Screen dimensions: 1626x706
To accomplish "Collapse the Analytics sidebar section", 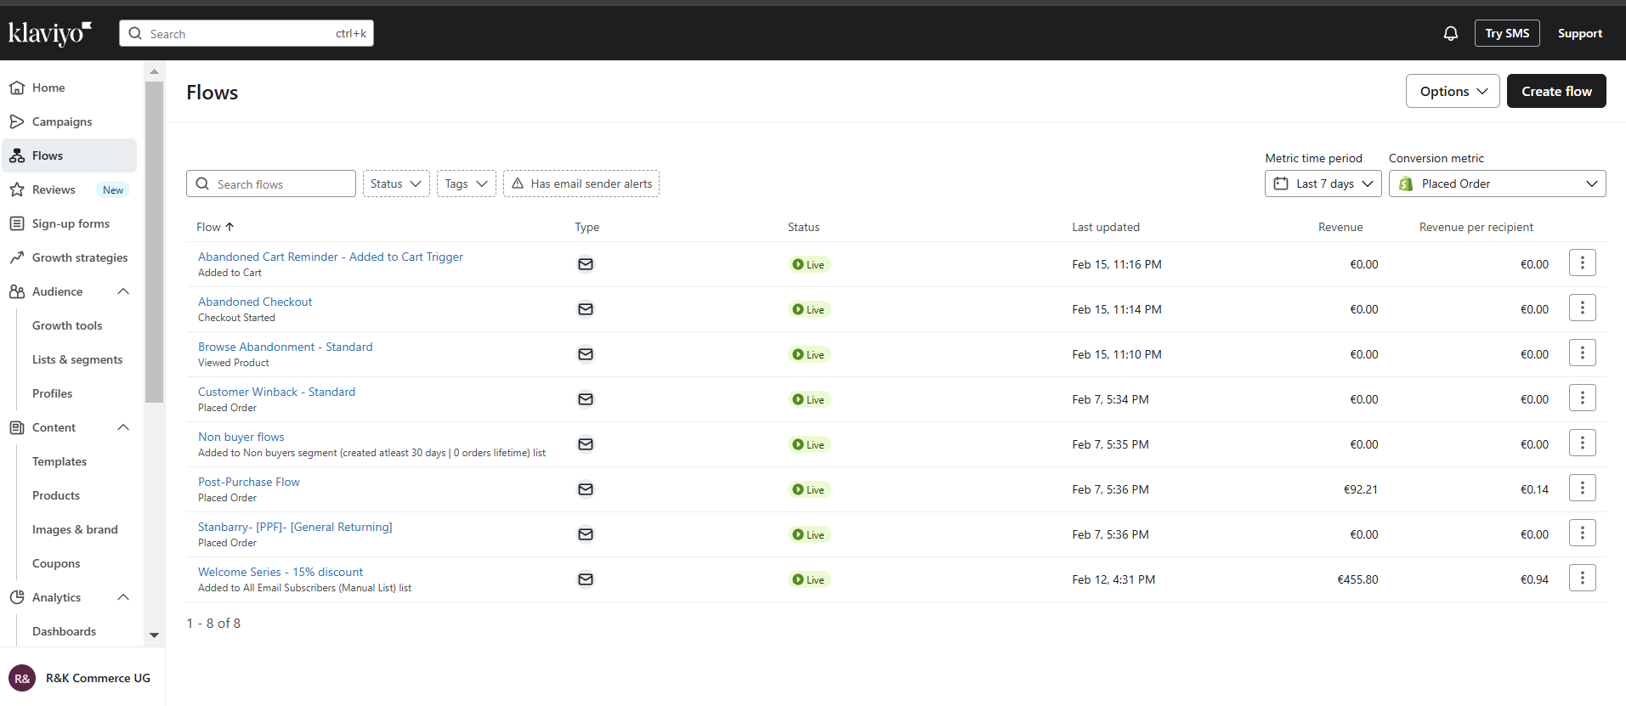I will click(123, 597).
